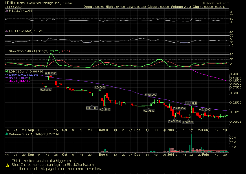Click the RSI(21) 41.68 label

pos(20,11)
